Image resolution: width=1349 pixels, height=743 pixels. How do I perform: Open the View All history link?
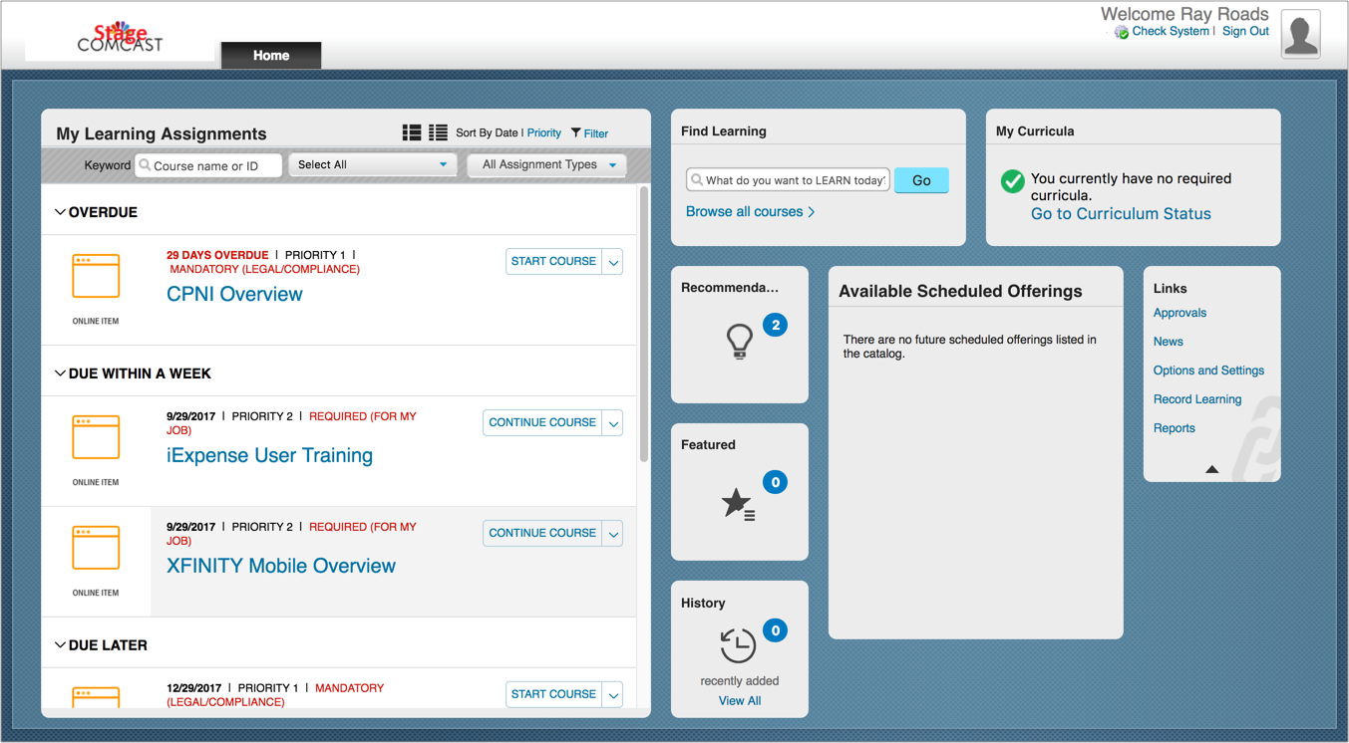click(x=740, y=701)
